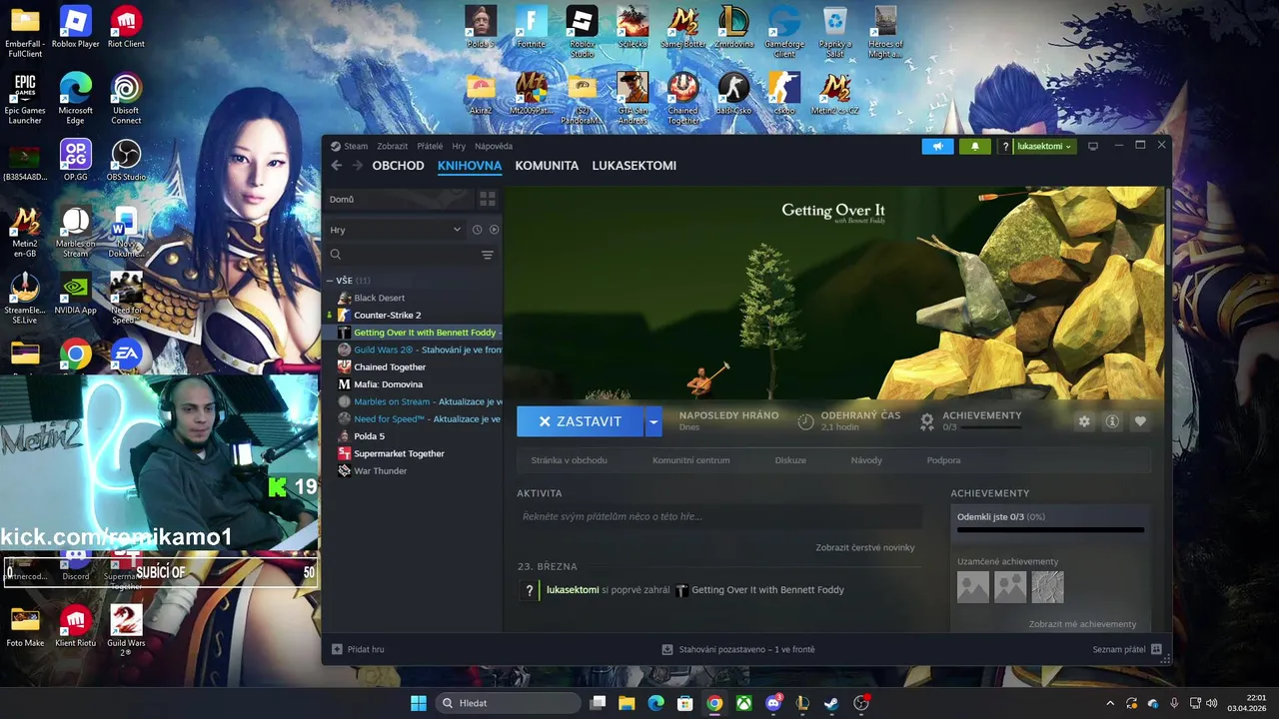The height and width of the screenshot is (719, 1279).
Task: Click the ready-to-play filter icon
Action: pos(494,230)
